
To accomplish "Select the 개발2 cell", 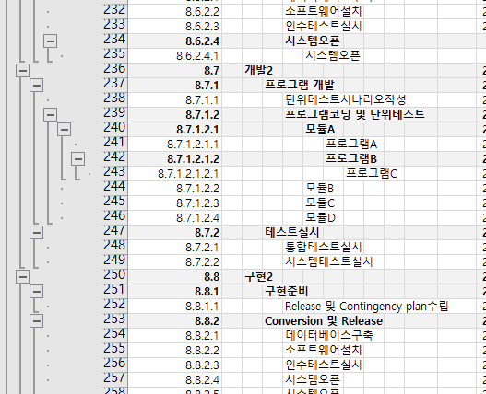I will pyautogui.click(x=258, y=71).
